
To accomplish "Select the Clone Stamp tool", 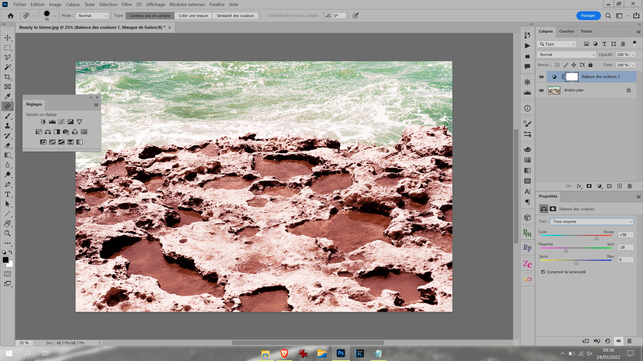I will (8, 126).
